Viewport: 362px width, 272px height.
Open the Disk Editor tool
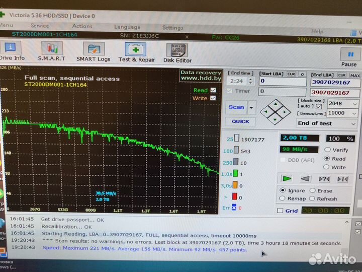tap(177, 53)
